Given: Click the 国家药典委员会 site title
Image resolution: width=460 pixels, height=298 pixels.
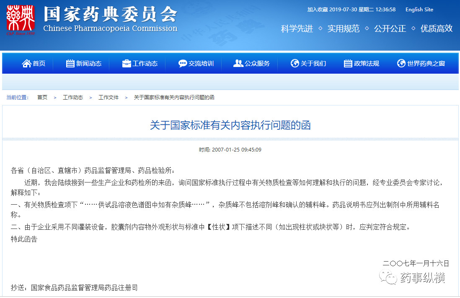Looking at the screenshot, I should [110, 15].
